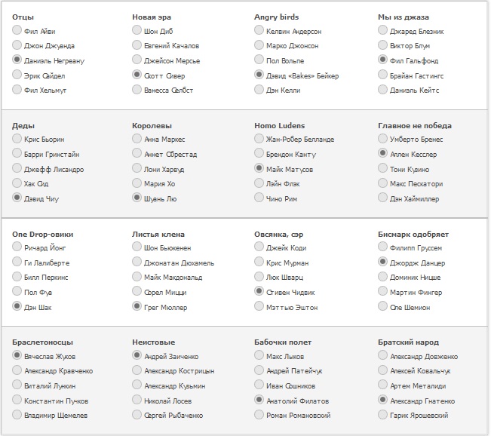Select Евгений Качалов under Новая эра
This screenshot has height=436, width=491.
point(137,46)
